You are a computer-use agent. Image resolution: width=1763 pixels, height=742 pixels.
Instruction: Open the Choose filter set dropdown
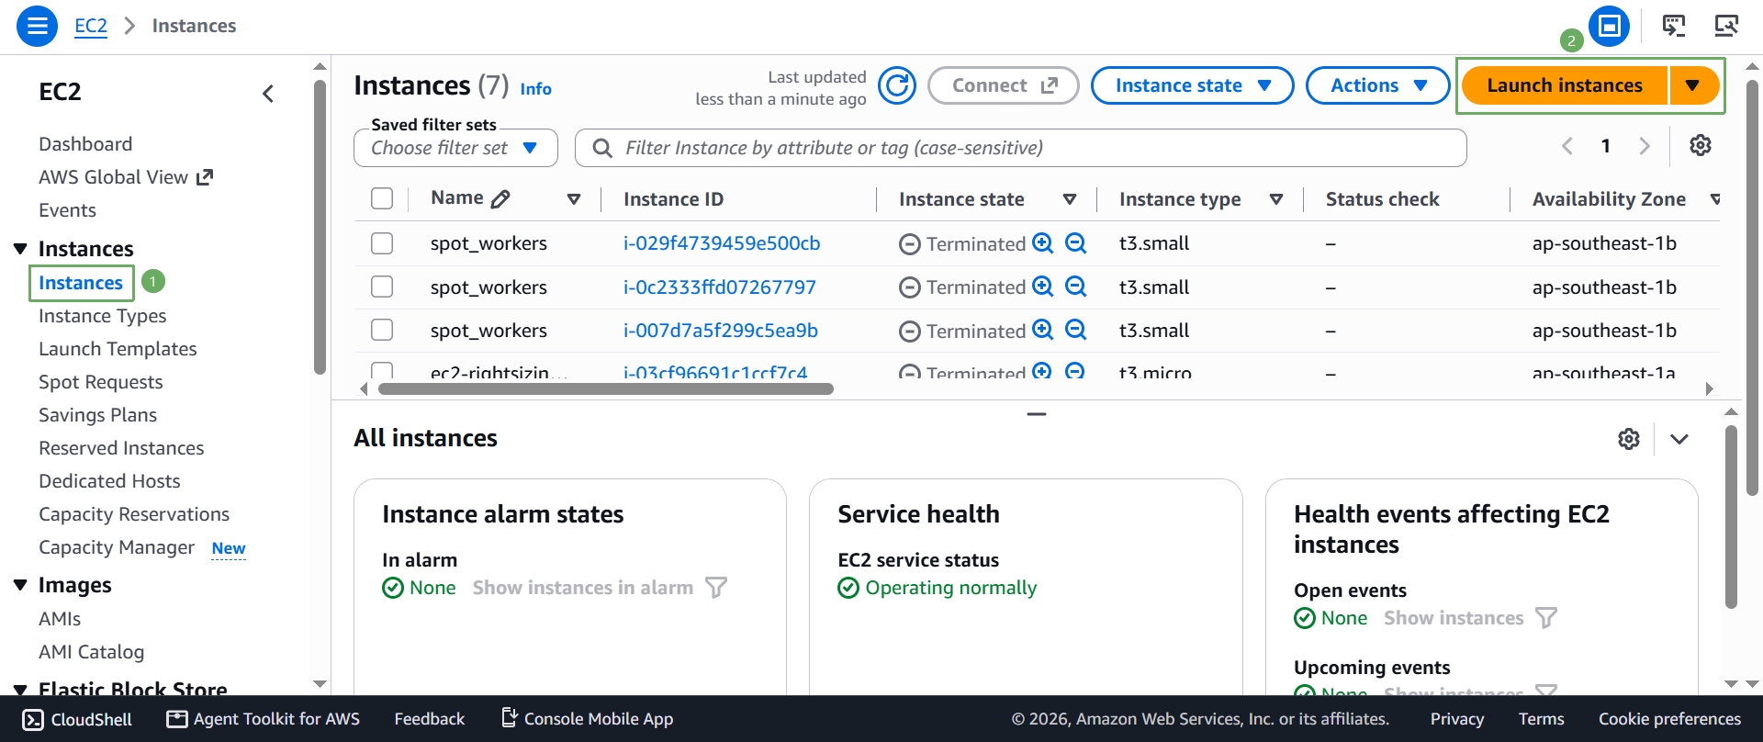(x=455, y=148)
